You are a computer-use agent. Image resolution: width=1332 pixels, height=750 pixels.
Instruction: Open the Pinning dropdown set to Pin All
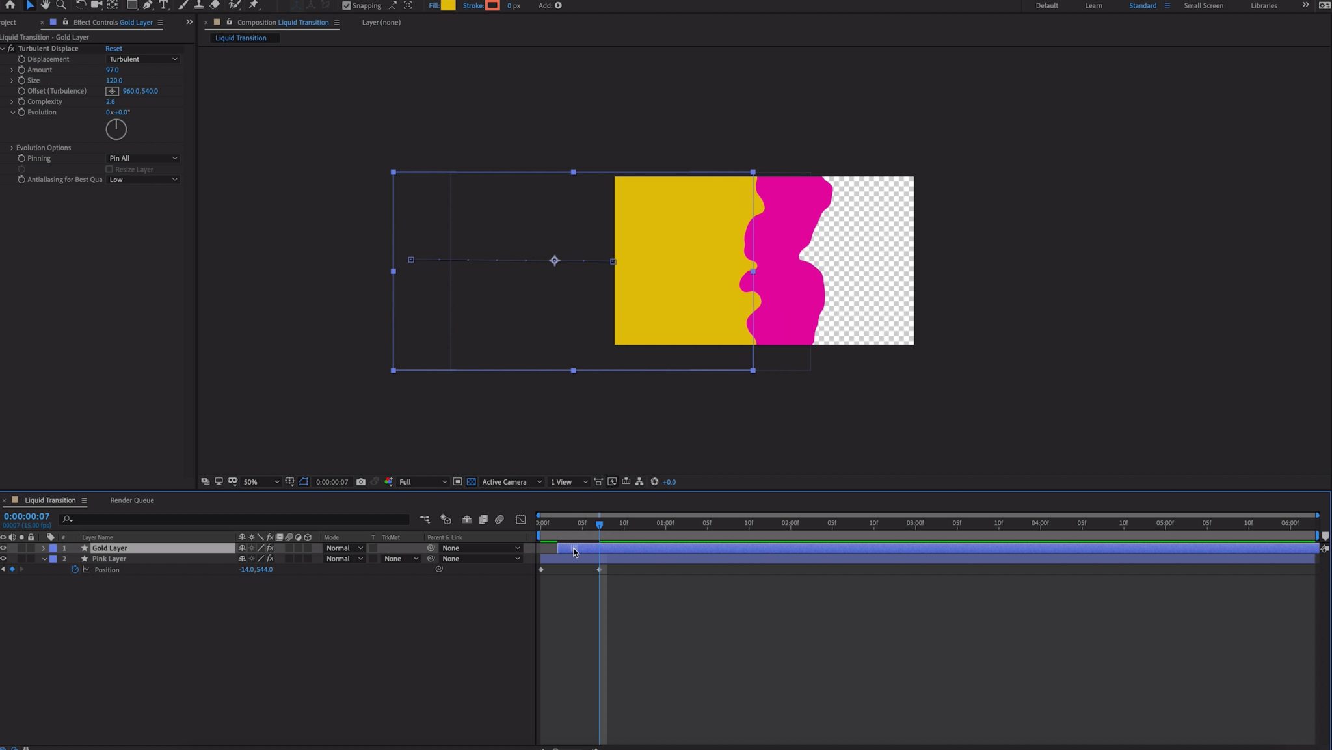pyautogui.click(x=143, y=157)
